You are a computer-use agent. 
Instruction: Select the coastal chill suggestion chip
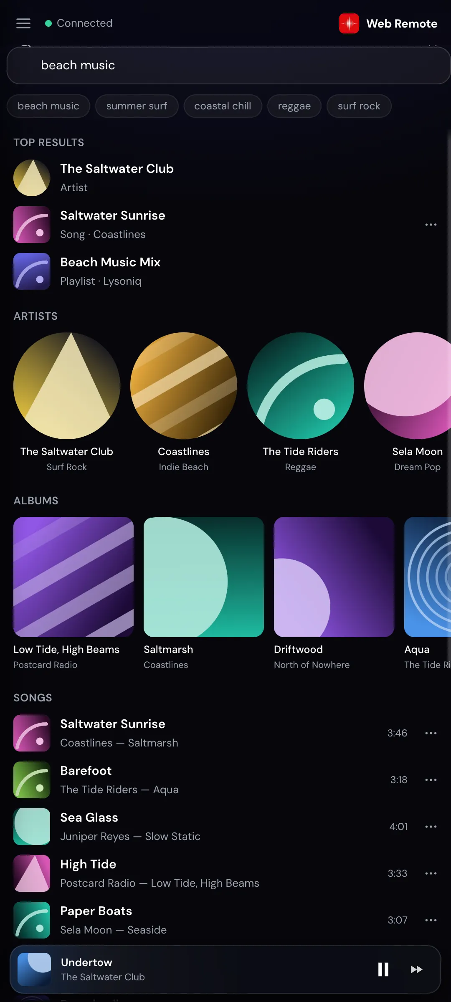coord(223,106)
